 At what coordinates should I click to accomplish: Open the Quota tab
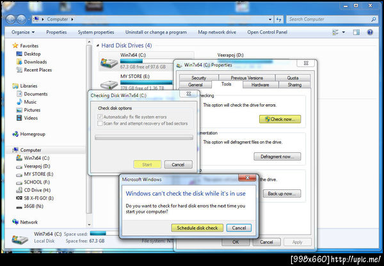point(292,78)
